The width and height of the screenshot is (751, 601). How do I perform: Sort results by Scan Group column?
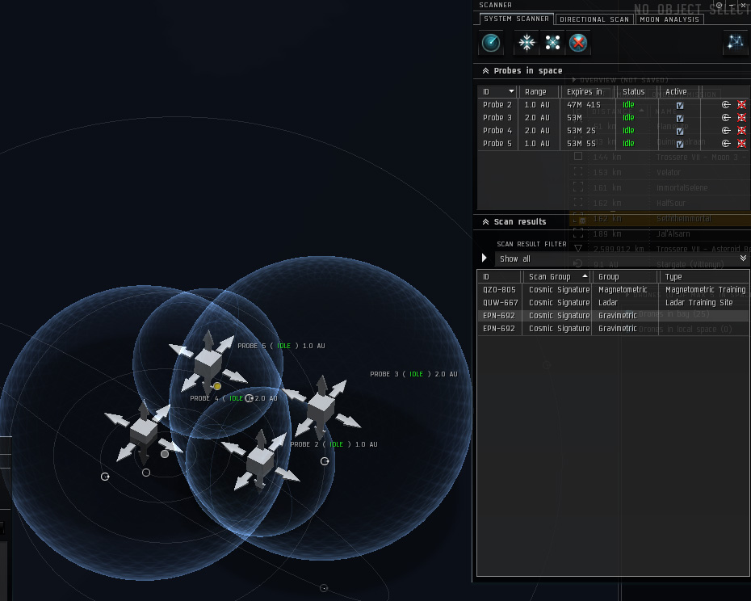pos(556,276)
